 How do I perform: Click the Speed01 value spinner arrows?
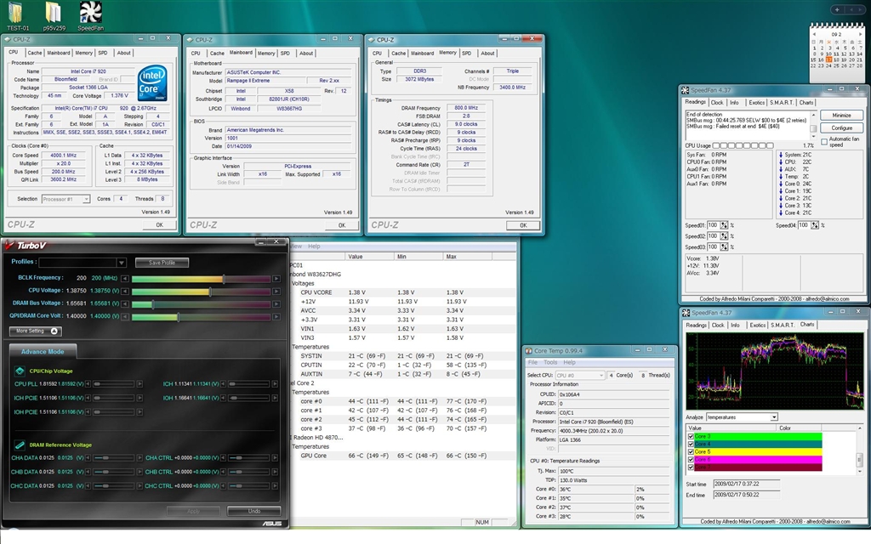tap(725, 224)
